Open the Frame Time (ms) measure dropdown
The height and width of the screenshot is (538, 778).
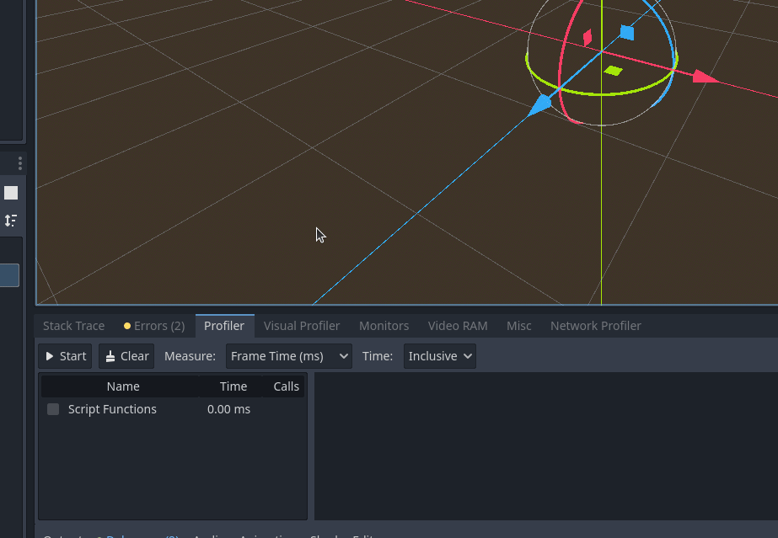[288, 355]
